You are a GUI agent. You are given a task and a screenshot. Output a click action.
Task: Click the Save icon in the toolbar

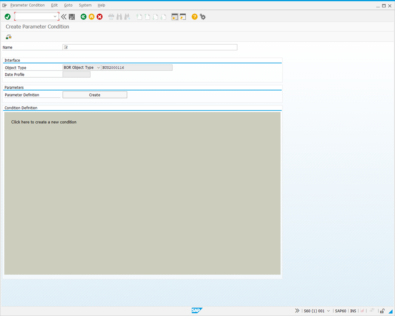[71, 16]
